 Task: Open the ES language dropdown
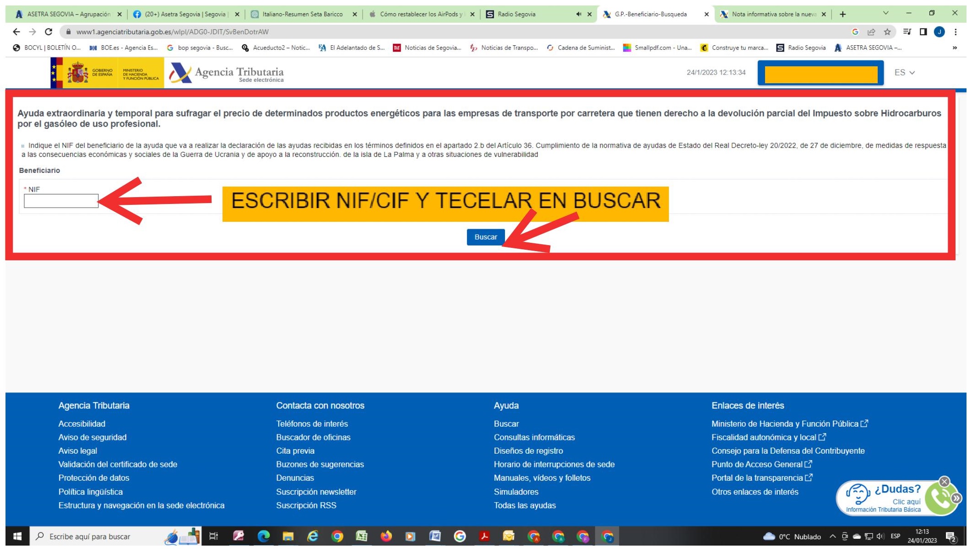[904, 73]
